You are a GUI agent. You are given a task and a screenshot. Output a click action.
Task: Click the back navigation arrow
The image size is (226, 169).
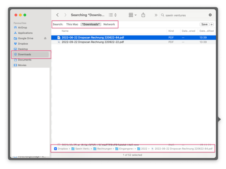click(58, 15)
